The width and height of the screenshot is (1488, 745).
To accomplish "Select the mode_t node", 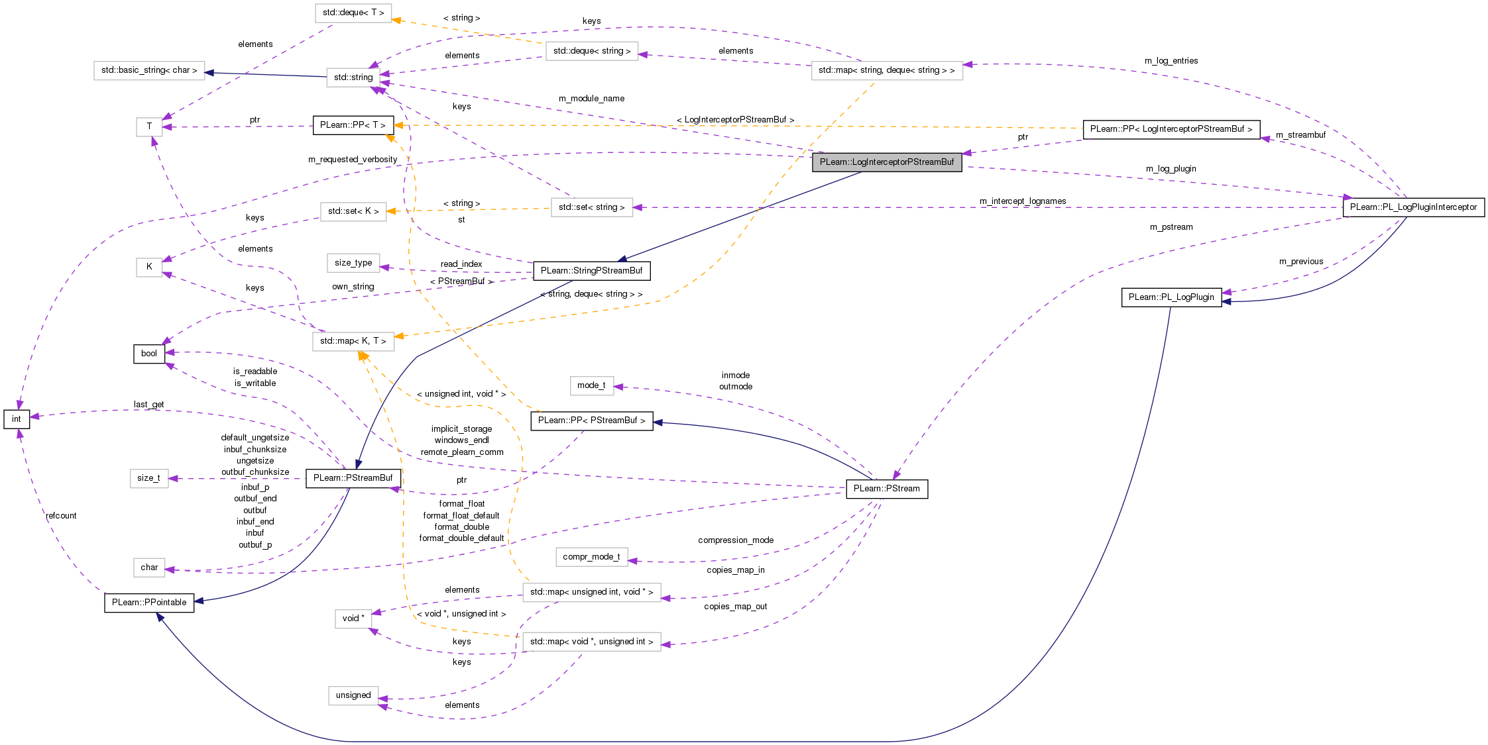I will (x=591, y=385).
